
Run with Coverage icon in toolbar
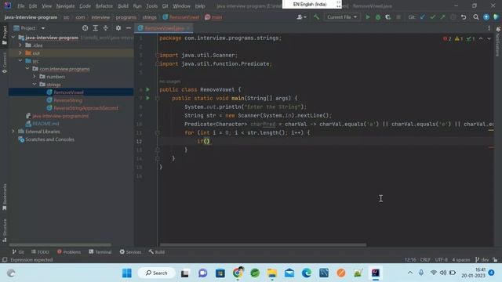[x=388, y=17]
